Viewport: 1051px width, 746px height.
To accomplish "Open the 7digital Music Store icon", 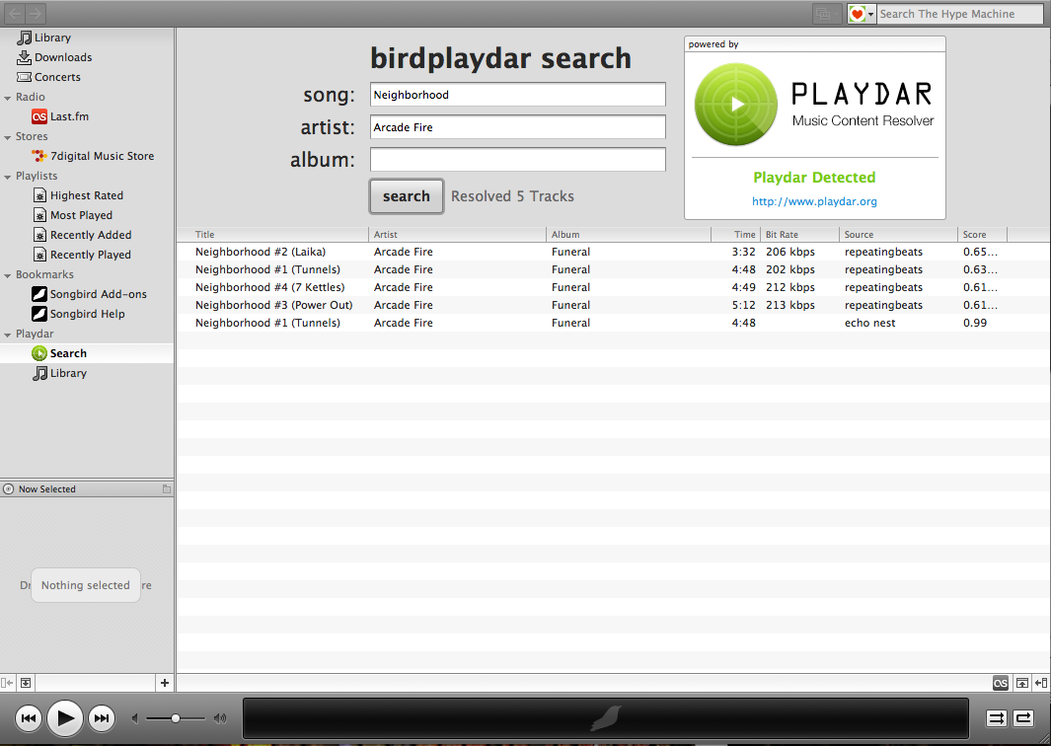I will pyautogui.click(x=39, y=156).
